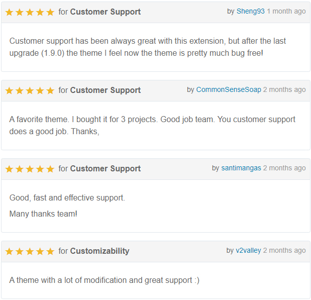Visit the v2valley profile link
Screen dimensions: 311x300
[248, 250]
